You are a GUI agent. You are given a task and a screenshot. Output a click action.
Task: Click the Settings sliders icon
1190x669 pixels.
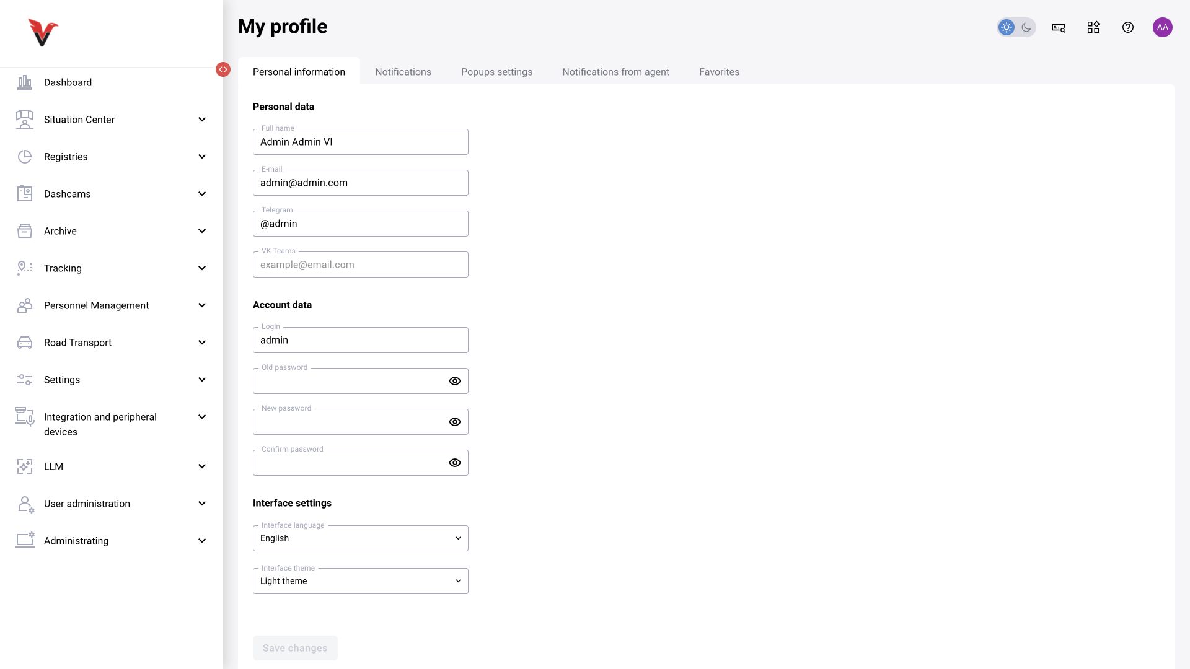coord(25,380)
